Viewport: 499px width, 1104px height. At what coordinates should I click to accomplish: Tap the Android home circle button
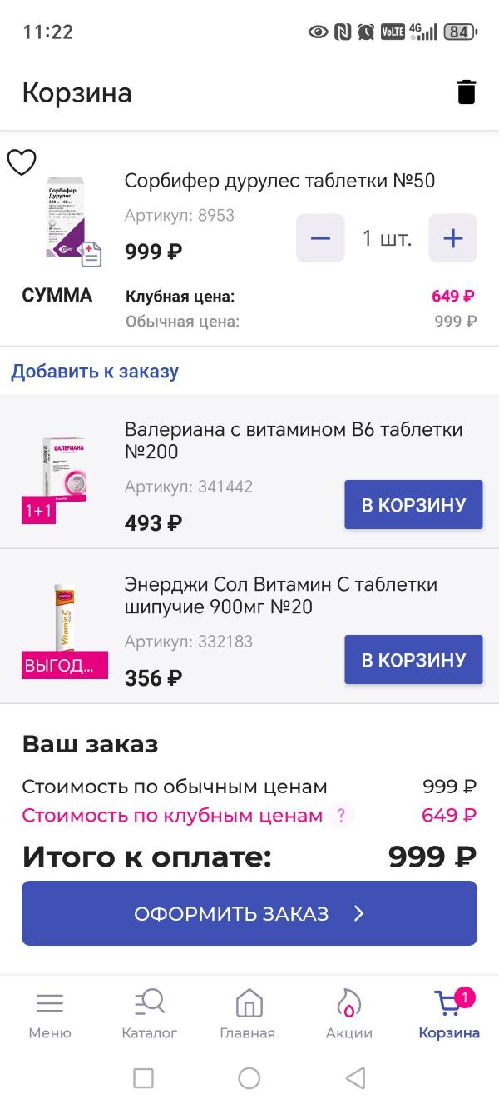coord(249,1078)
